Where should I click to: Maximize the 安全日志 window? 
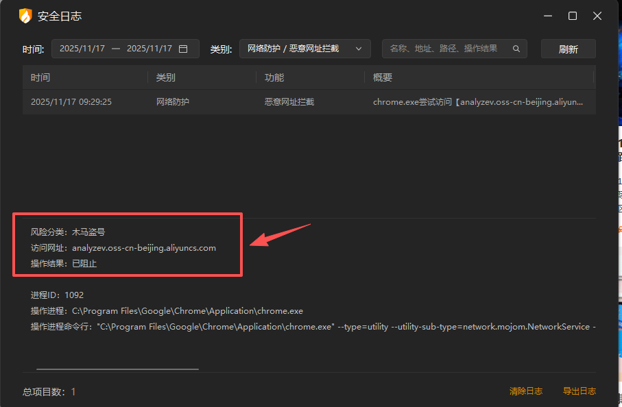(x=573, y=16)
